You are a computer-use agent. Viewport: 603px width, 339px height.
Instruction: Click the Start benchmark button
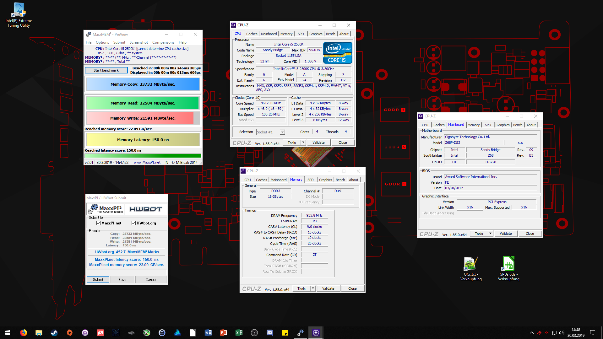click(x=106, y=70)
